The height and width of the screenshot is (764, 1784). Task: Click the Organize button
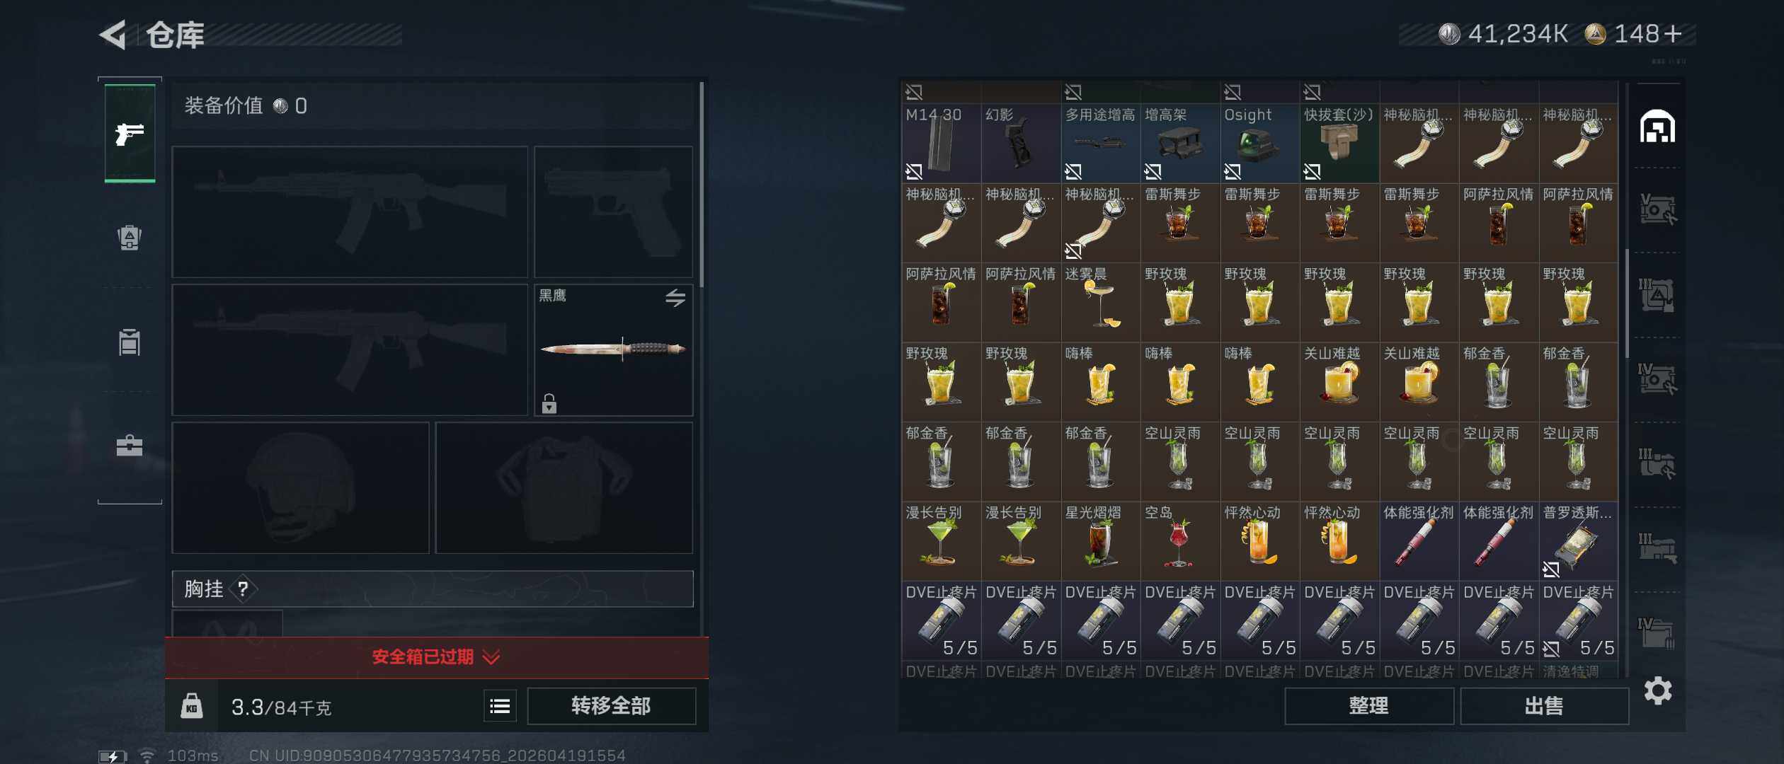coord(1368,705)
